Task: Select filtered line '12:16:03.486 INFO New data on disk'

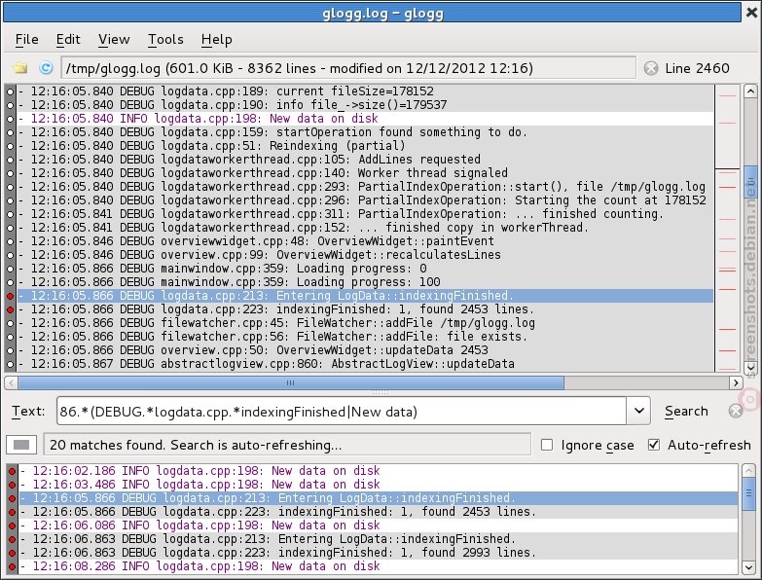Action: 379,485
